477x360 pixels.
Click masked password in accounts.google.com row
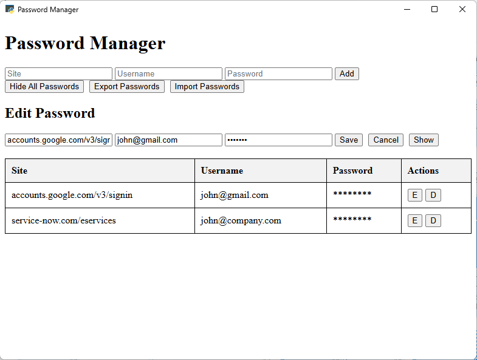(352, 194)
